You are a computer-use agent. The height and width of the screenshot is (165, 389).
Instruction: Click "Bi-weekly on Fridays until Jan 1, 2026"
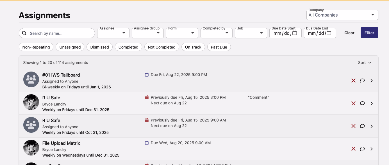point(76,87)
